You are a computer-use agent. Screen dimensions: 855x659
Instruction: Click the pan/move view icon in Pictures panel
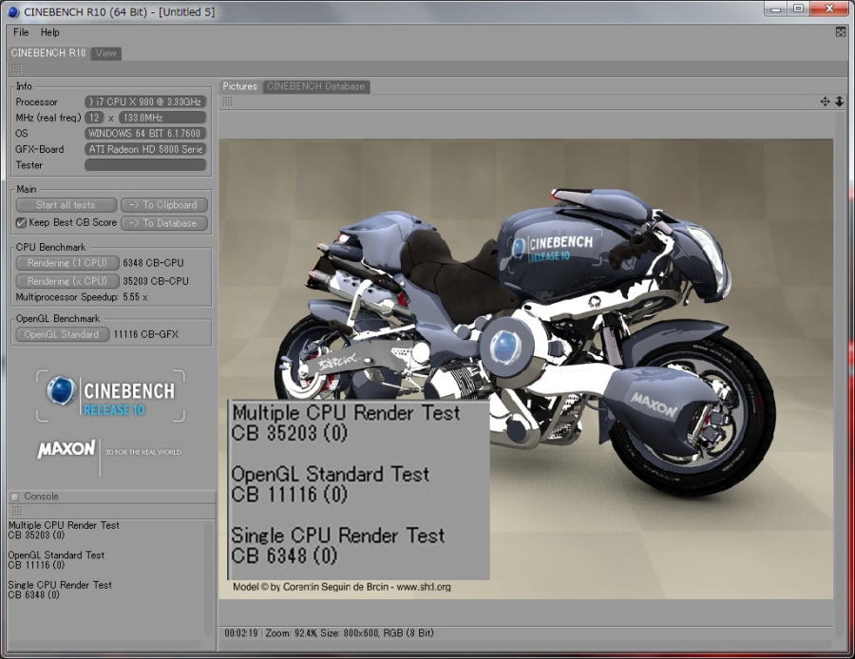[826, 102]
